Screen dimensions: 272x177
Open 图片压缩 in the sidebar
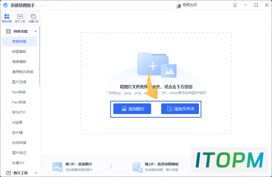[x=20, y=82]
